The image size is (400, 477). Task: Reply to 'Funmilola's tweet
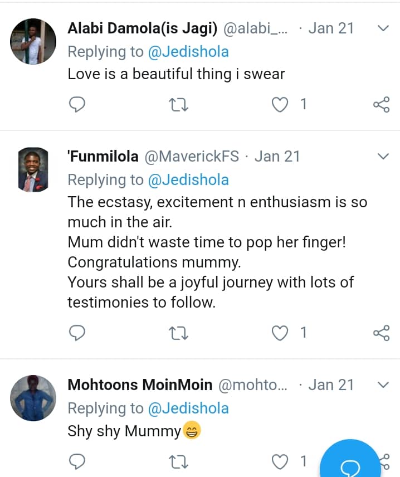(77, 333)
